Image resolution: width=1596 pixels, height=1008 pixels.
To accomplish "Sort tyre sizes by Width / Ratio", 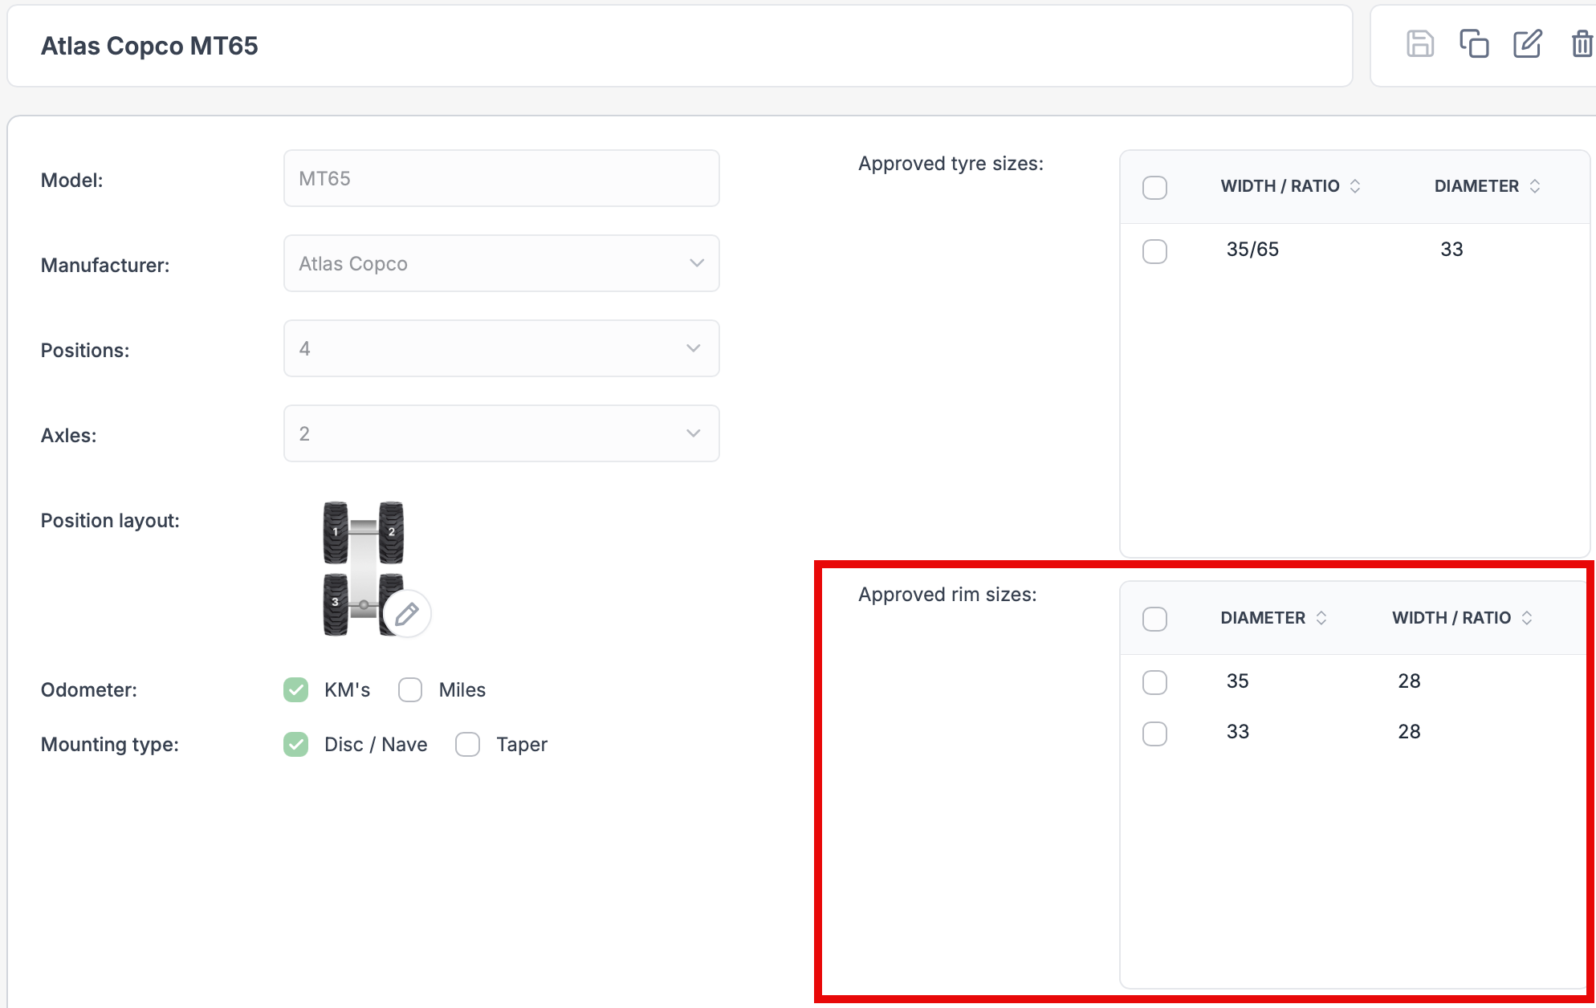I will [1355, 186].
